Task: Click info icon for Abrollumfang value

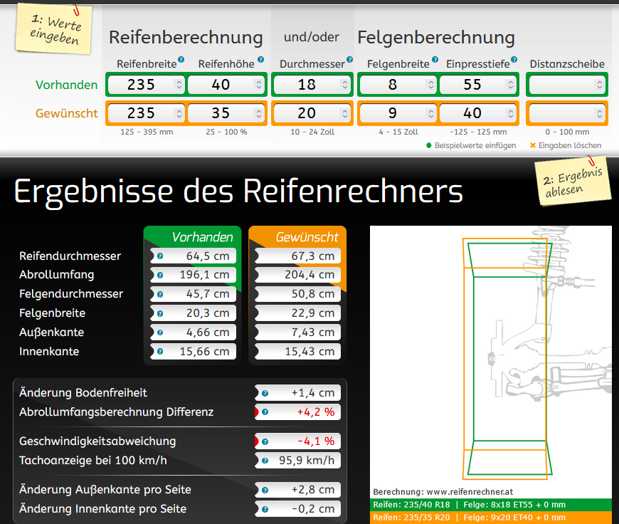Action: 160,275
